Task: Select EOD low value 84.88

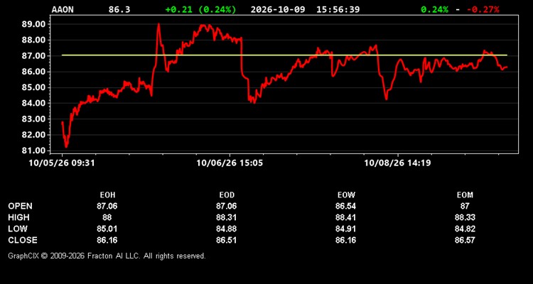Action: tap(227, 229)
